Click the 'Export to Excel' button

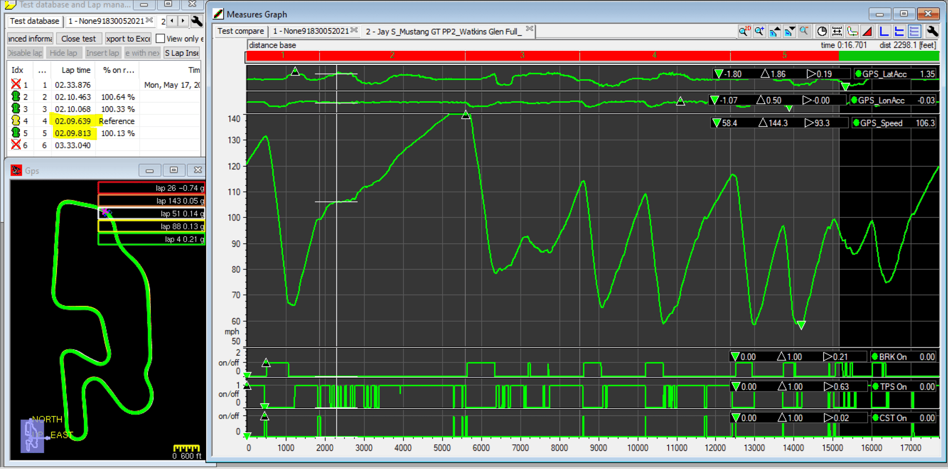tap(128, 38)
